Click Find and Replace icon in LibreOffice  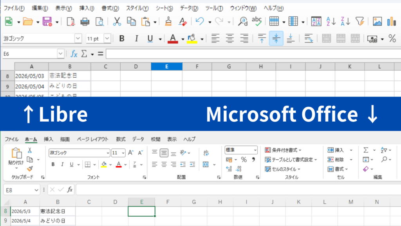click(242, 22)
